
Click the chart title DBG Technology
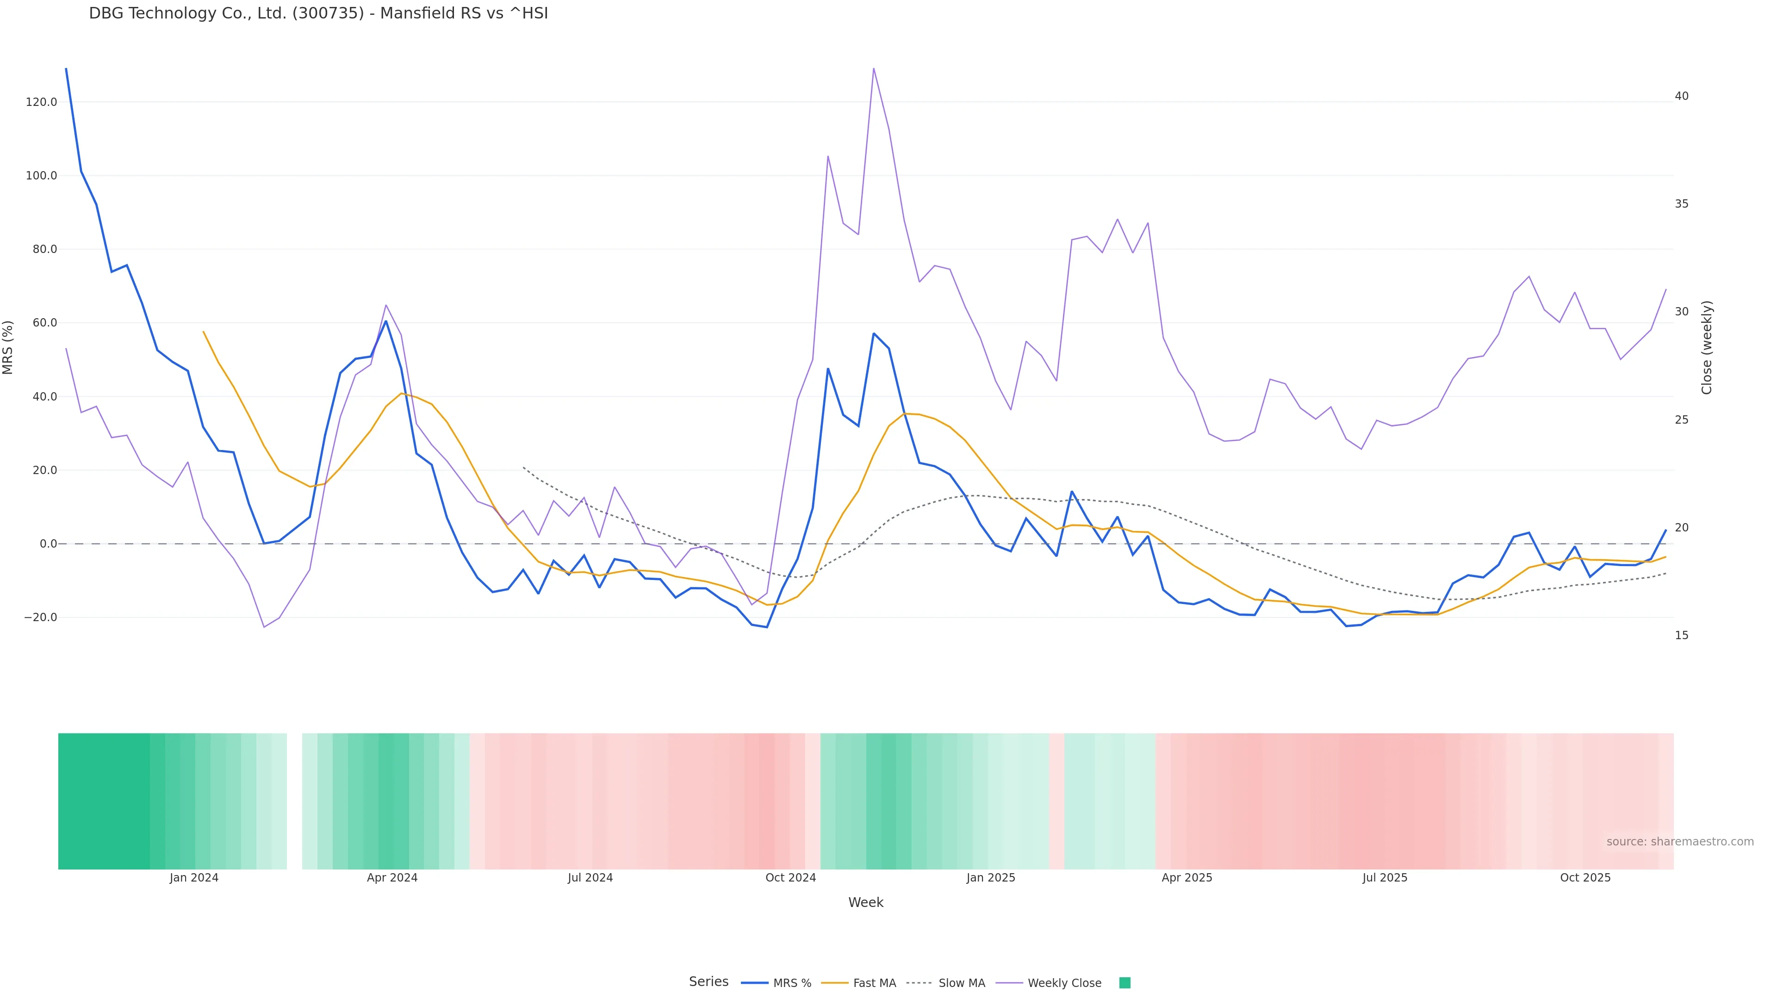318,14
